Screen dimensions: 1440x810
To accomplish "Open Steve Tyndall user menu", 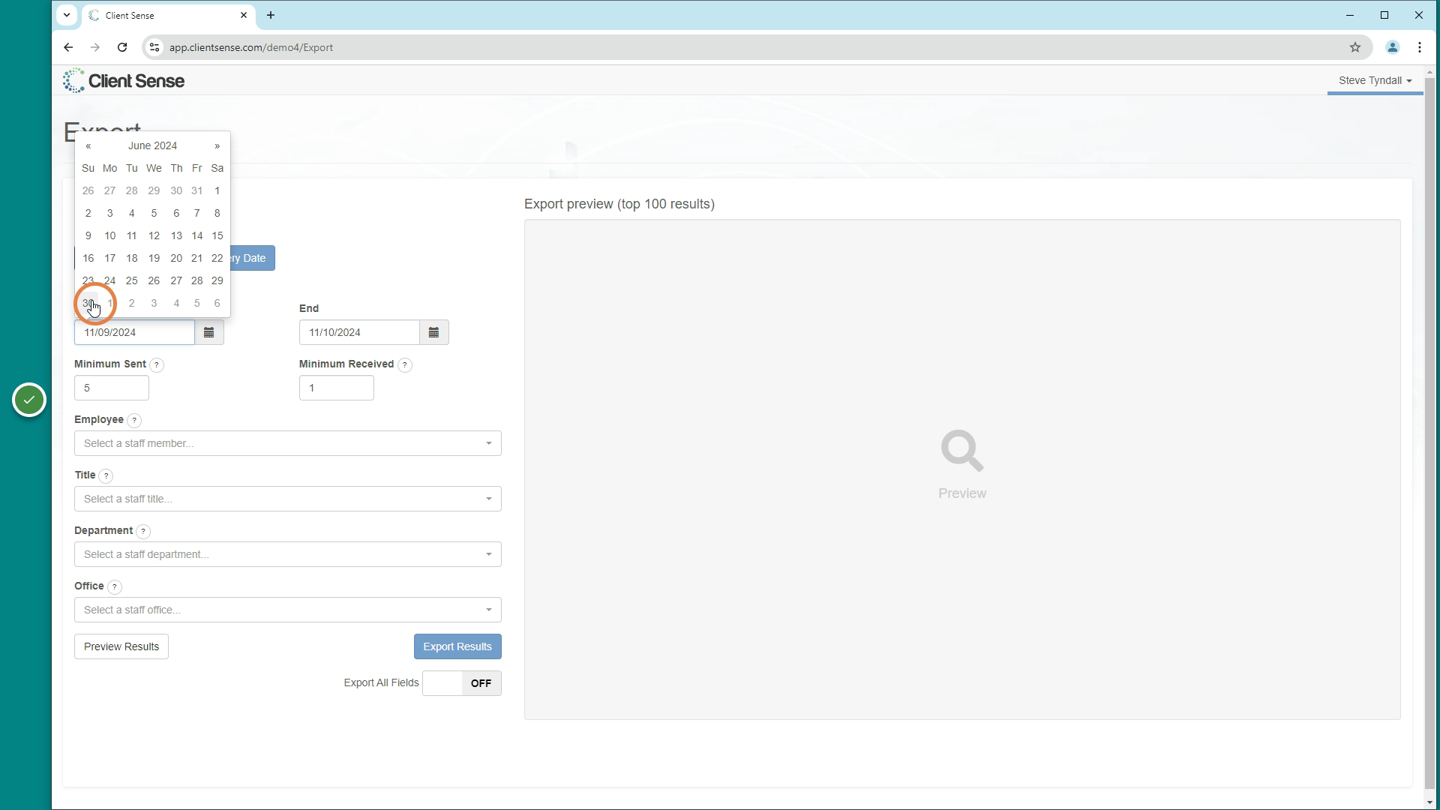I will 1375,80.
